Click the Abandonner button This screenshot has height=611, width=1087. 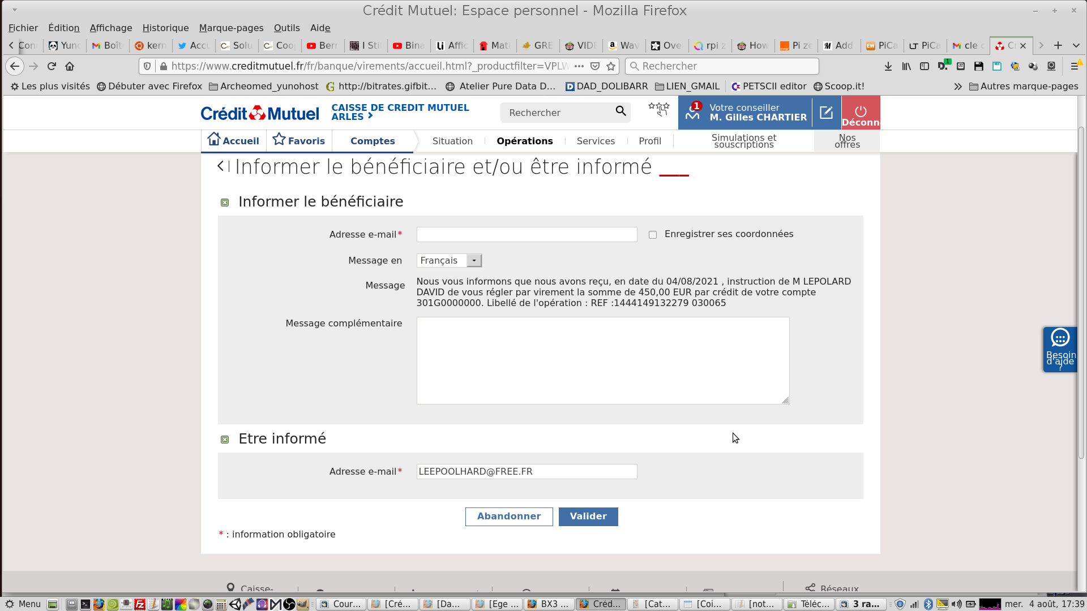(x=508, y=517)
